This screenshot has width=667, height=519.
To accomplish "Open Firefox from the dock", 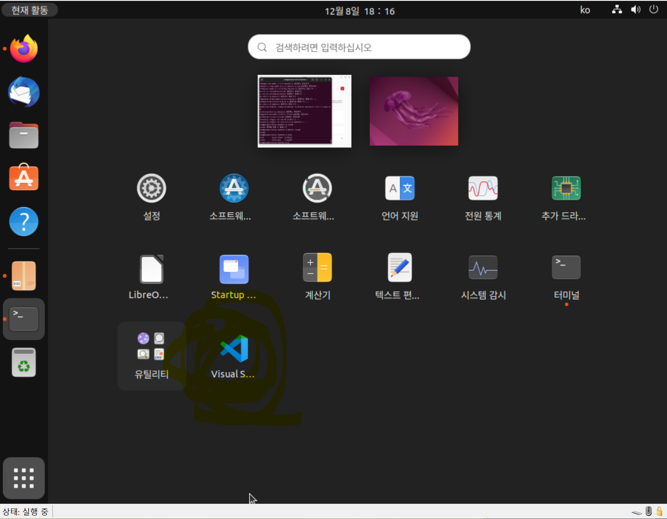I will click(24, 48).
